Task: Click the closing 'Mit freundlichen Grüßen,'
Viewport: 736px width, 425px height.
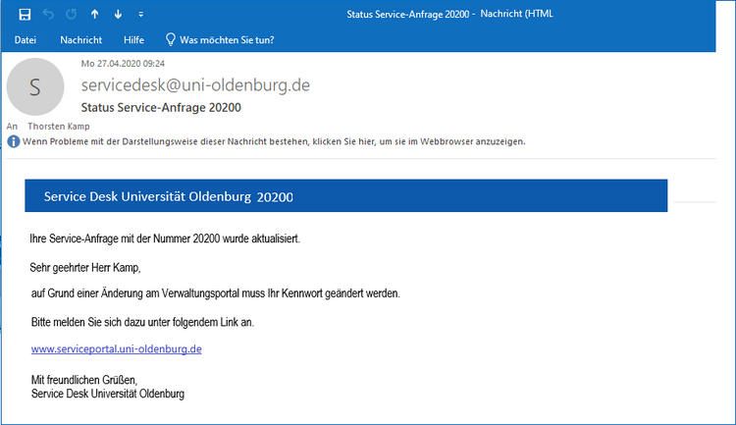Action: click(84, 380)
